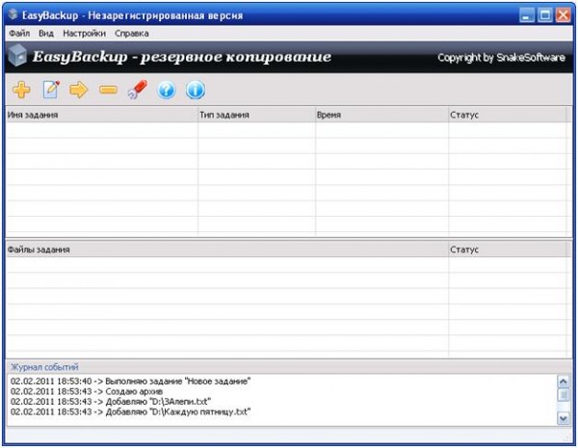Add a new backup task with plus icon
This screenshot has height=448, width=578.
point(21,90)
